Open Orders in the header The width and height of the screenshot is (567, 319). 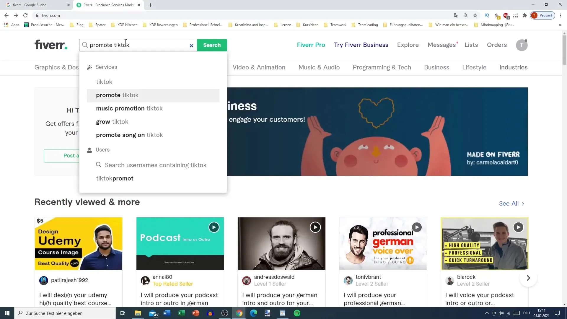[497, 45]
